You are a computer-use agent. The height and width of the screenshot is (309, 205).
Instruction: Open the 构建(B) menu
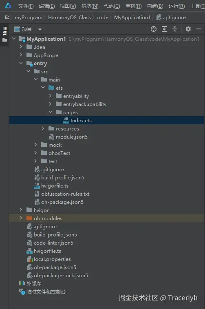[x=155, y=6]
